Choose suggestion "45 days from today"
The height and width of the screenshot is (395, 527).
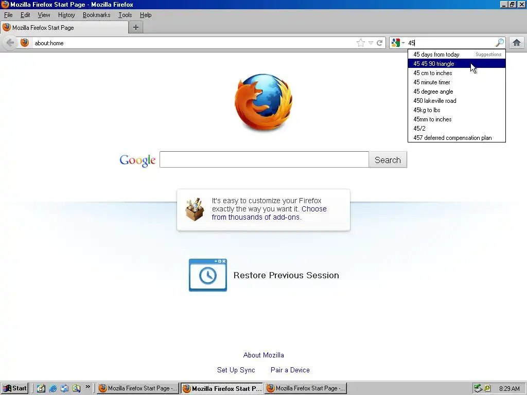coord(456,55)
